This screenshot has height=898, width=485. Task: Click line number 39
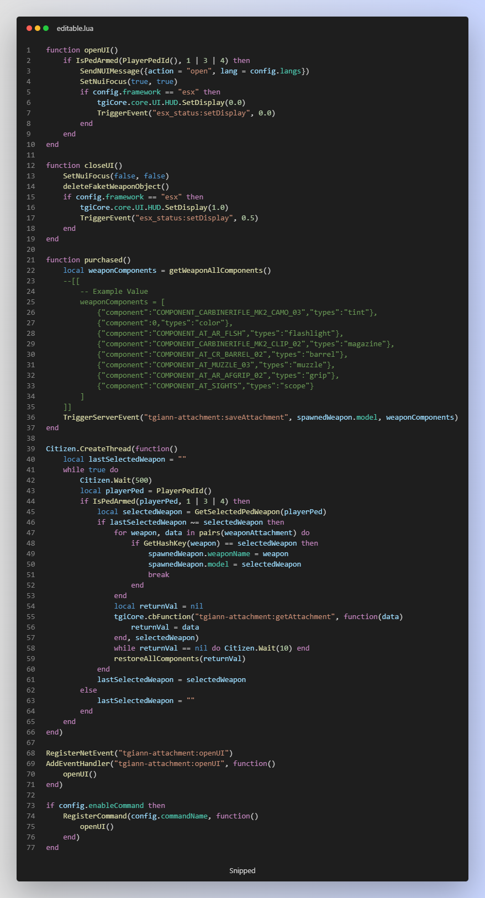pos(31,449)
